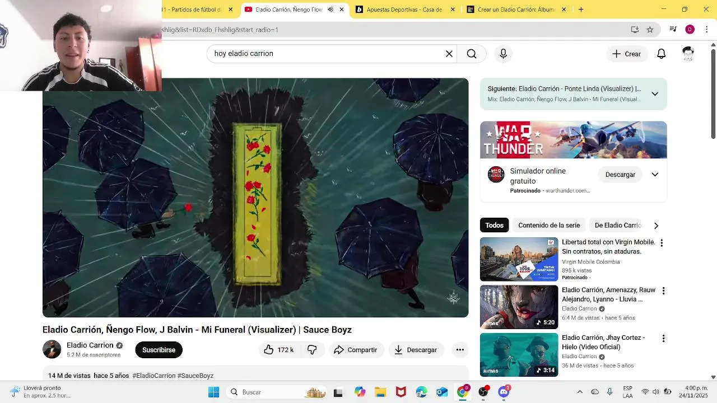This screenshot has height=403, width=717.
Task: Like the video with thumbs up
Action: tap(278, 350)
